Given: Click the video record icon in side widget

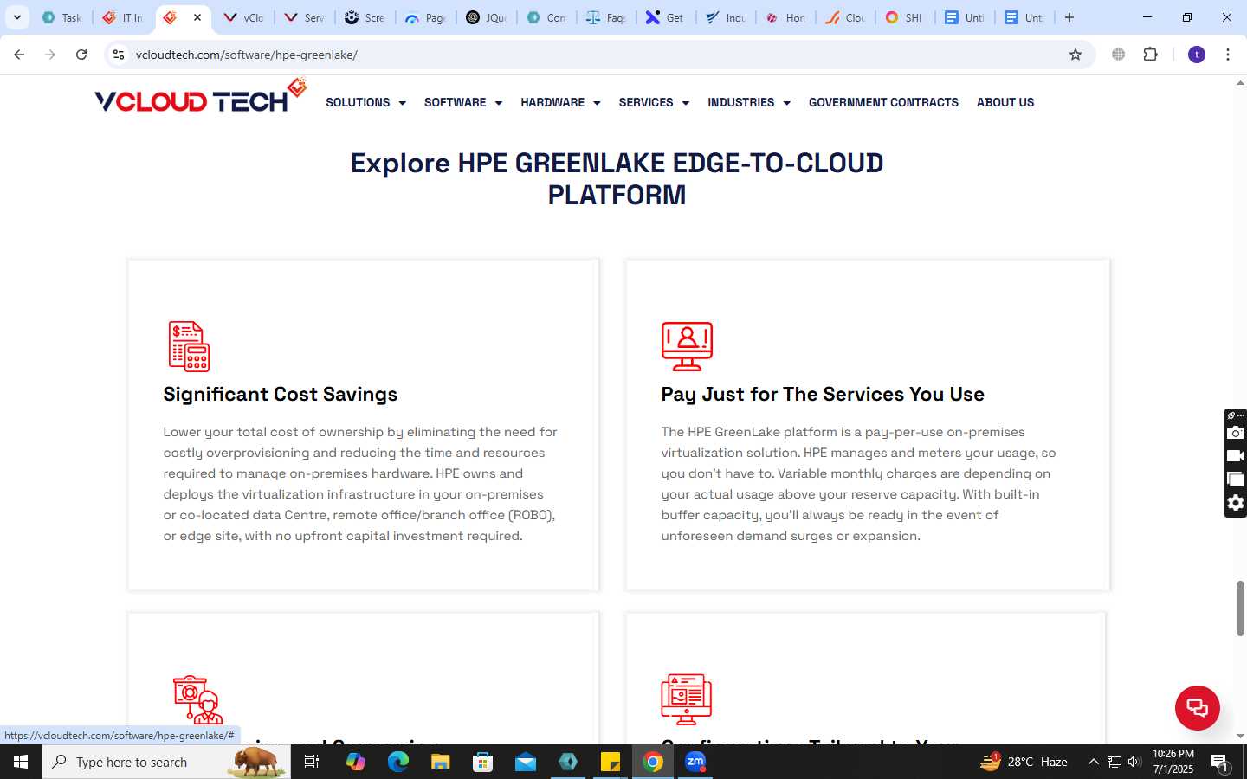Looking at the screenshot, I should coord(1236,456).
